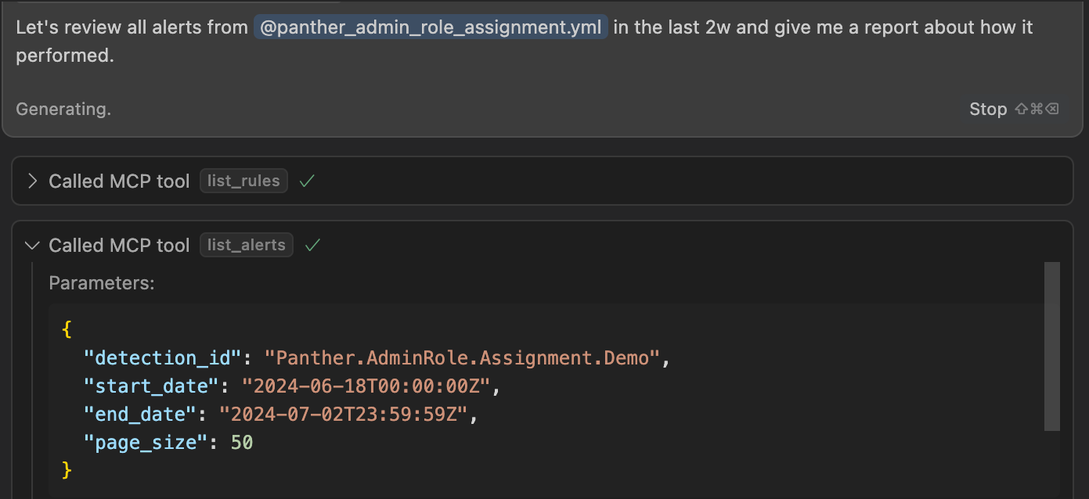Open the @panther_admin_role_assignment.yml file mention
The width and height of the screenshot is (1089, 499).
point(431,27)
